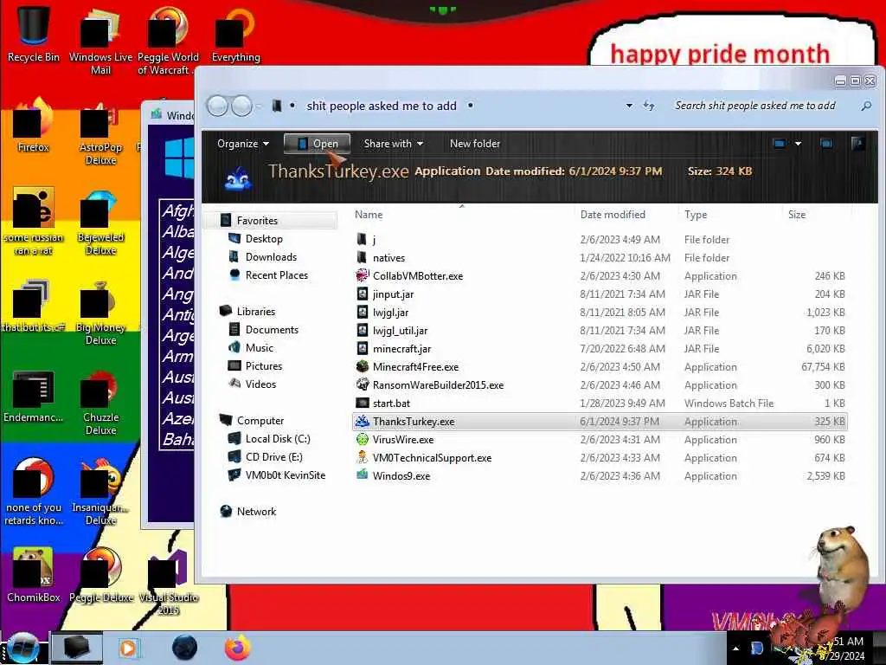Click the search folder input field
Screen dimensions: 886x665
click(754, 106)
